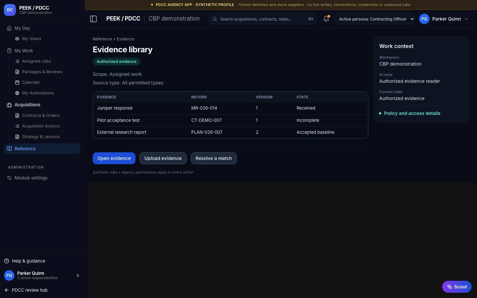
Task: Click the Strategy & Lessons document icon
Action: point(17,137)
